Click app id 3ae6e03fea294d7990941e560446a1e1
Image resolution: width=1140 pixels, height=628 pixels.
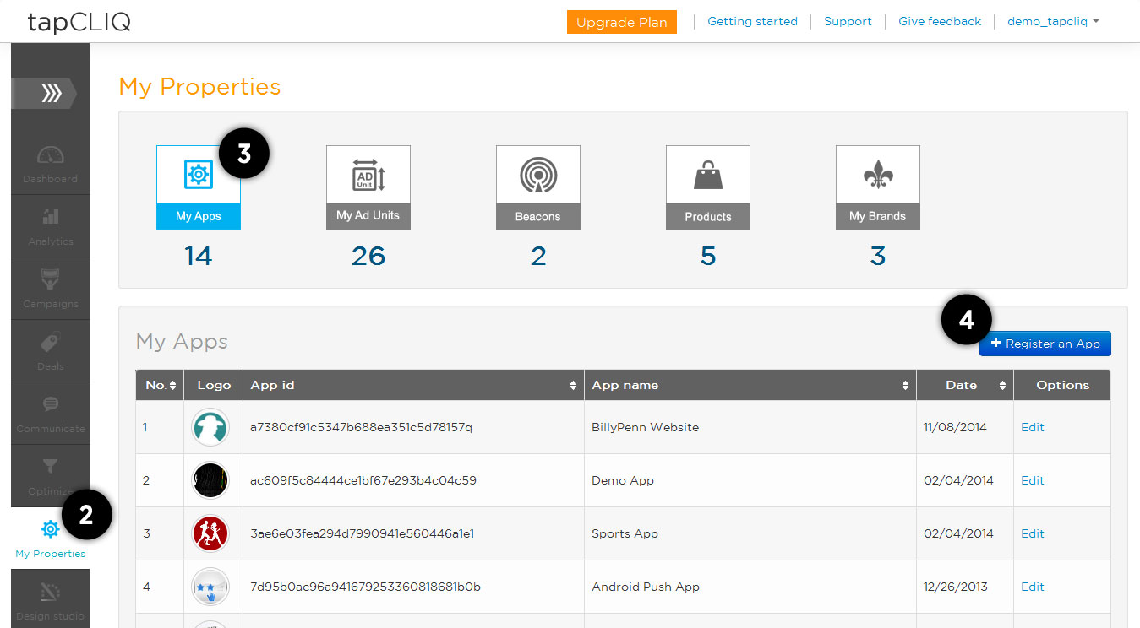tap(363, 533)
